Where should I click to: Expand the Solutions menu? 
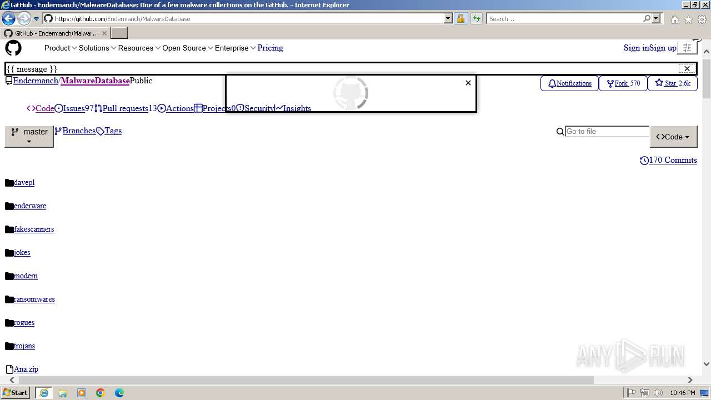click(x=97, y=48)
